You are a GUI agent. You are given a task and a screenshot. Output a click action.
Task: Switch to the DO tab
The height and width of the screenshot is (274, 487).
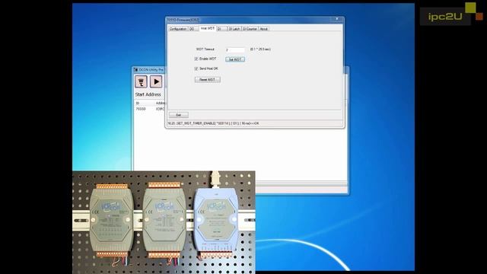coord(193,29)
